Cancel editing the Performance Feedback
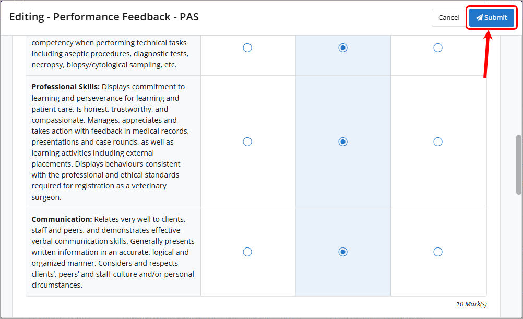 coord(448,17)
